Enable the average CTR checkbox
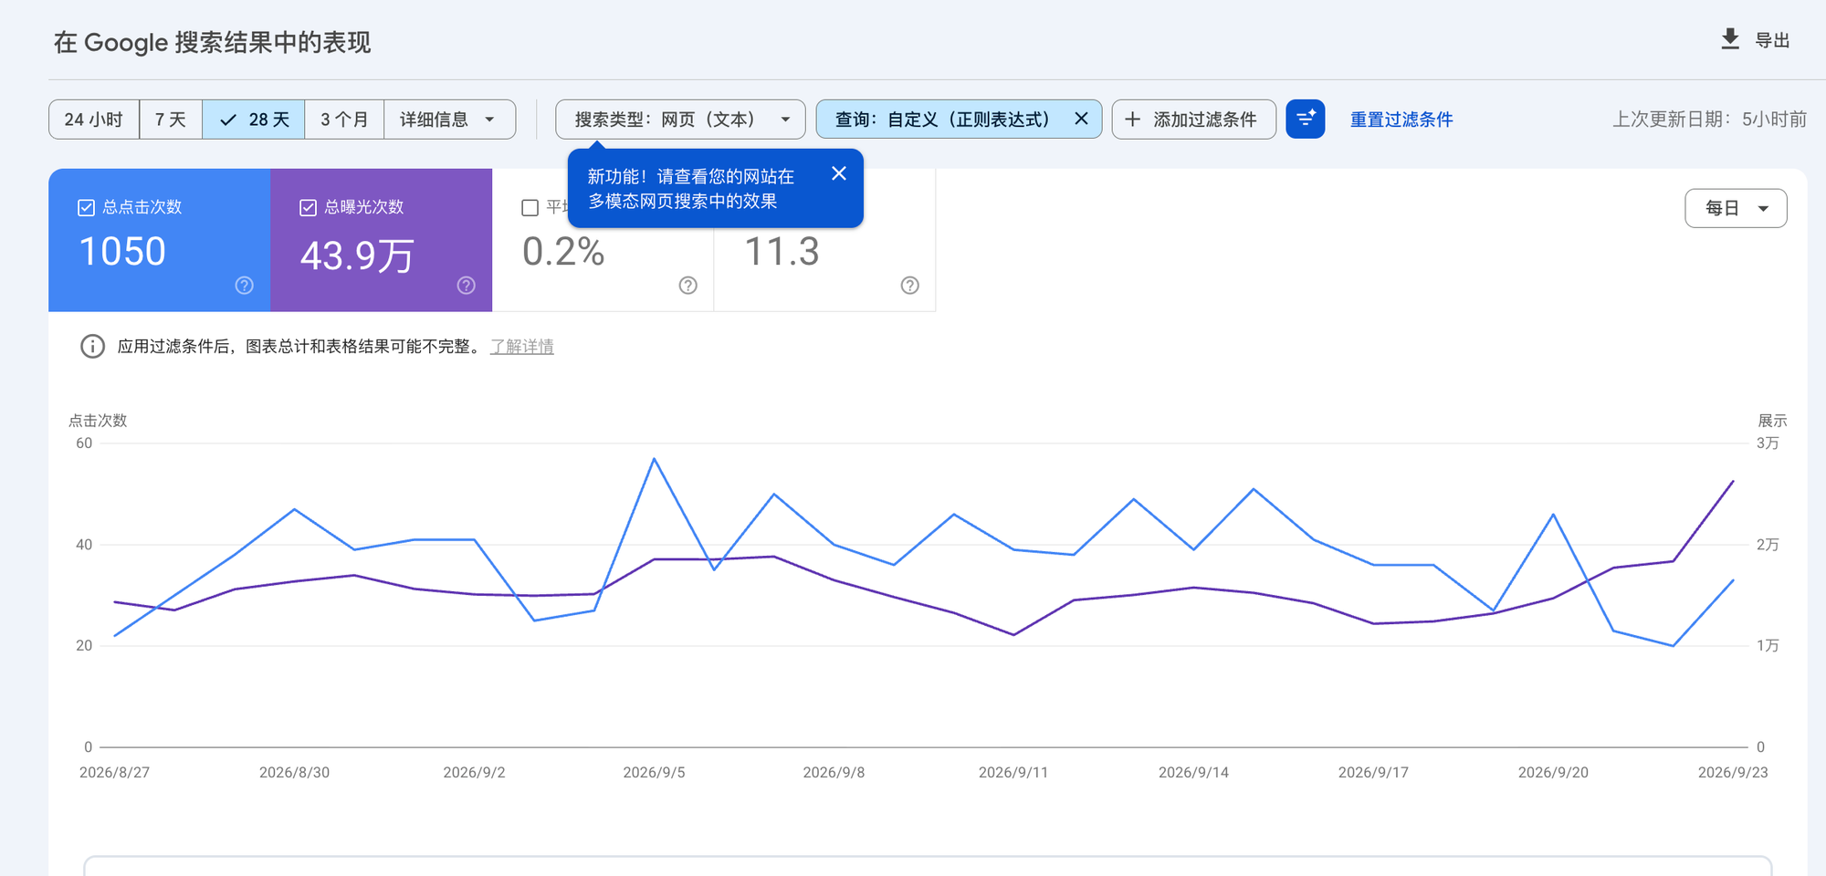Image resolution: width=1826 pixels, height=876 pixels. click(530, 208)
